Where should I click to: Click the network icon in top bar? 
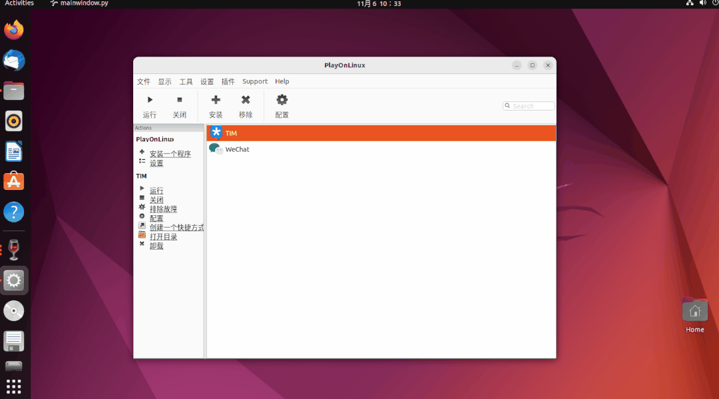click(690, 3)
